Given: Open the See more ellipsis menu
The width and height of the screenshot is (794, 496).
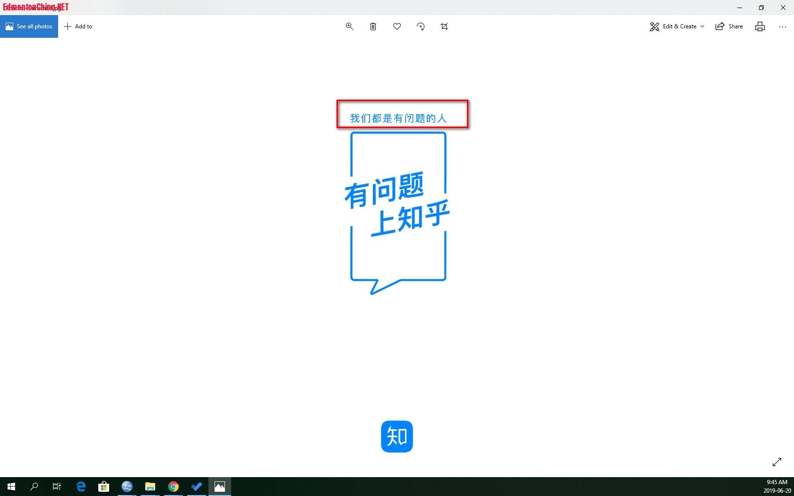Looking at the screenshot, I should 783,26.
